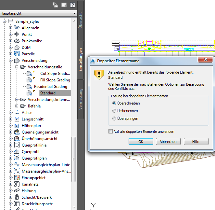Select the Umbenennen radio option
The width and height of the screenshot is (215, 210).
click(x=114, y=111)
